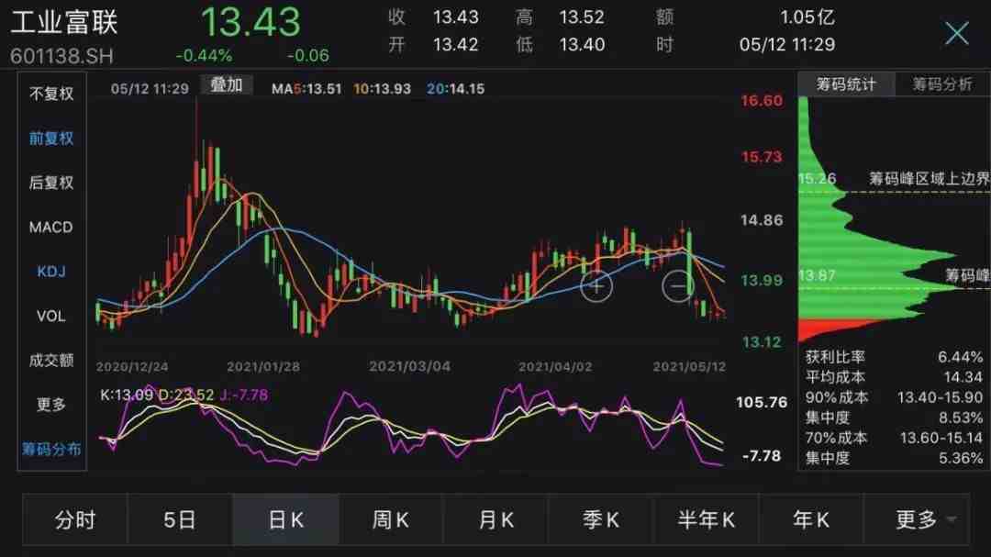
Task: Click the date label 2021/04/02 on axis
Action: [x=555, y=367]
